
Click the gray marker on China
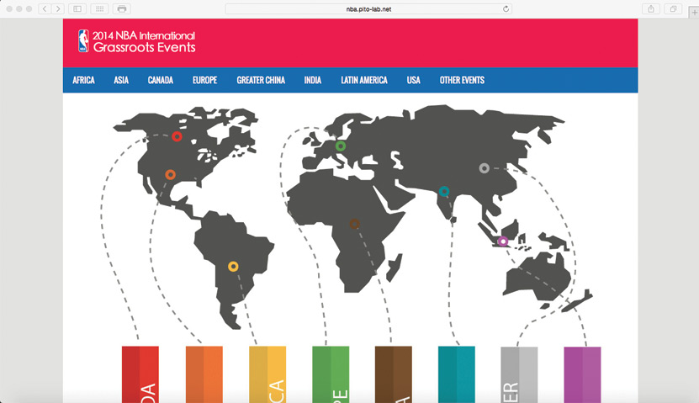(484, 168)
